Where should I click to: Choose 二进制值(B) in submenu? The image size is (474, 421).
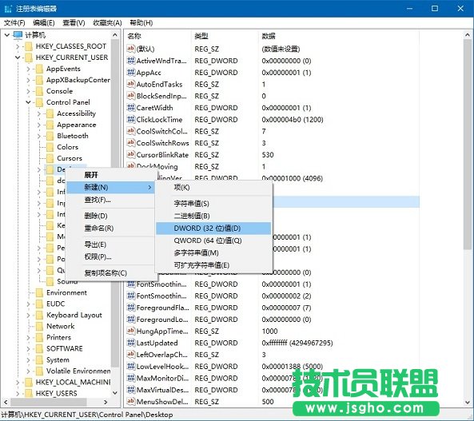tap(213, 216)
